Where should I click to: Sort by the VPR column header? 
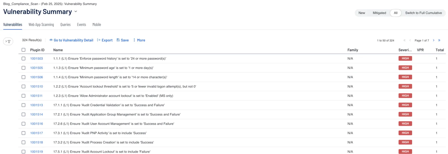pos(420,50)
